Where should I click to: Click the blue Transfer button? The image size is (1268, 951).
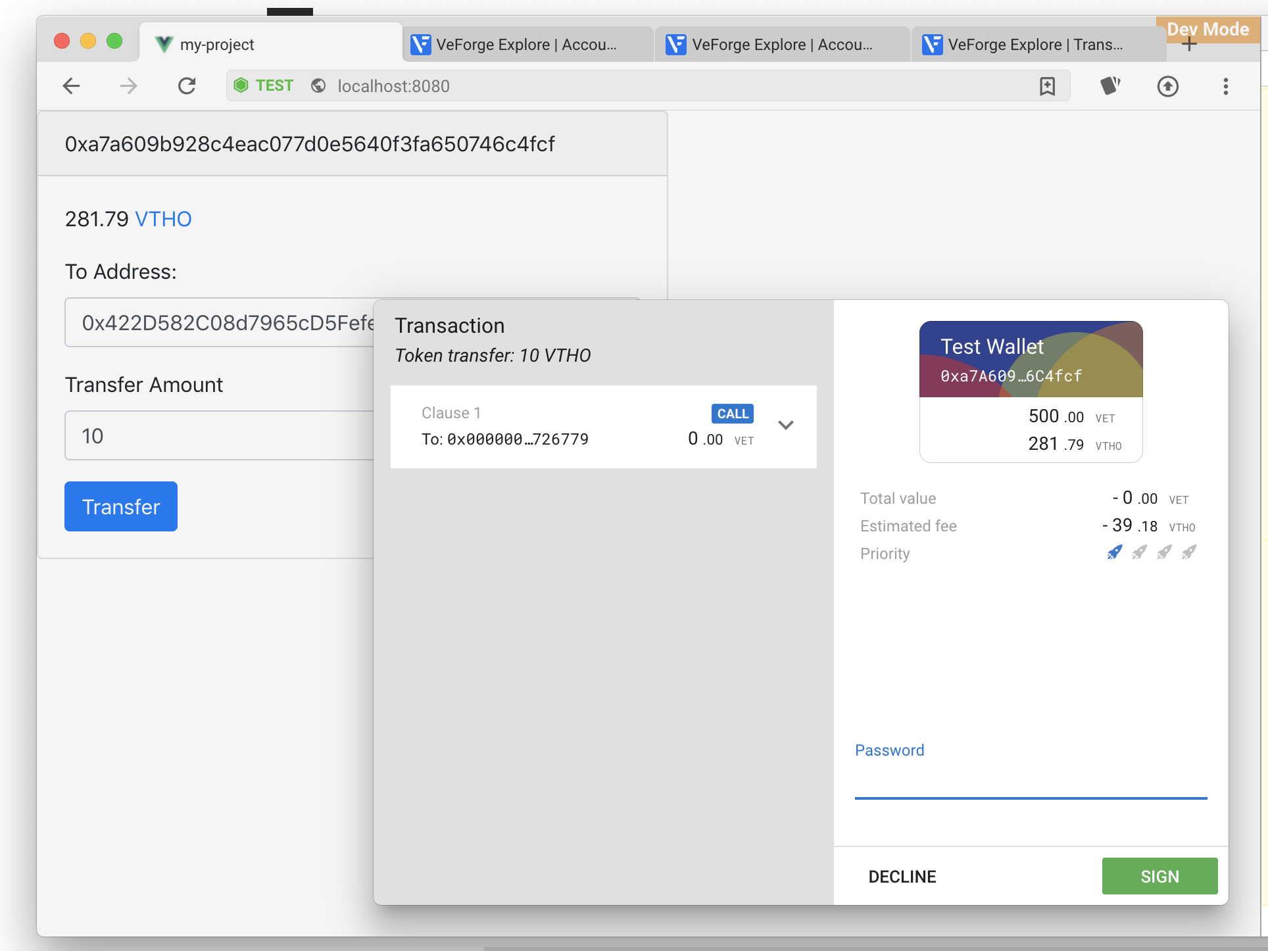[x=121, y=506]
